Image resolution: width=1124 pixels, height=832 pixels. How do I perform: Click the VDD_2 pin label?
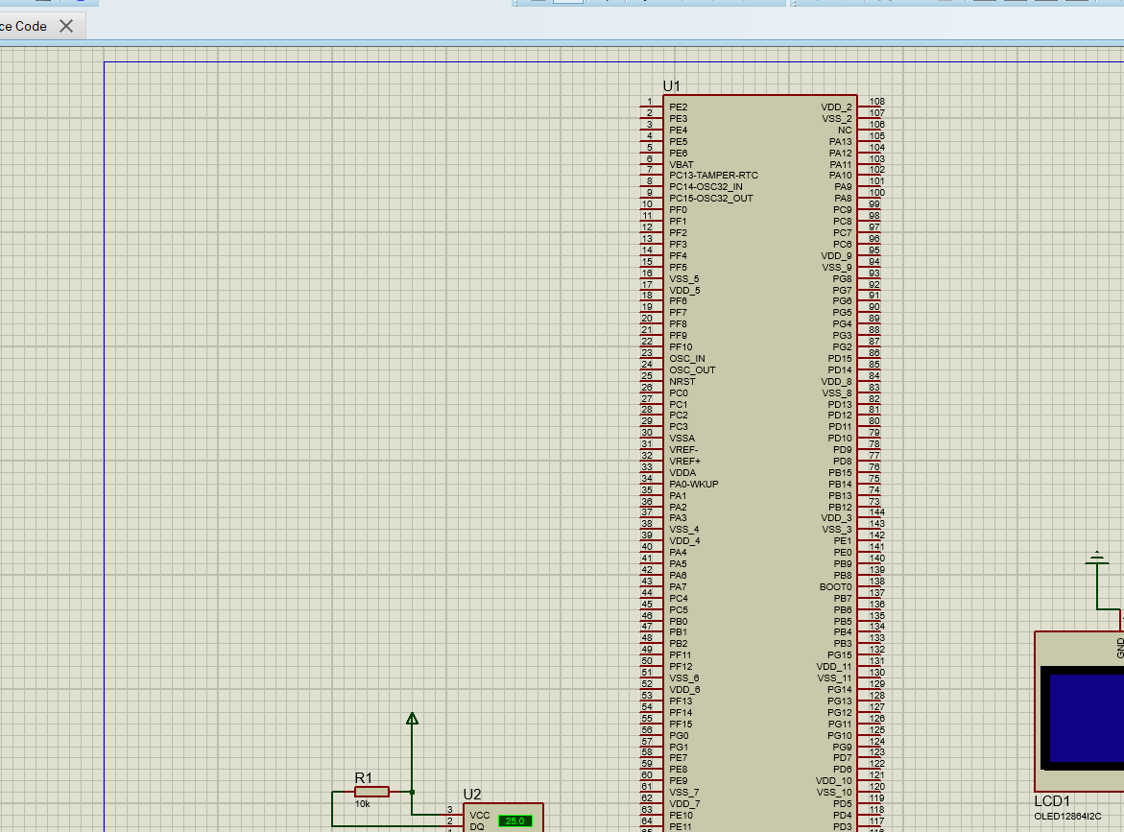(x=837, y=107)
